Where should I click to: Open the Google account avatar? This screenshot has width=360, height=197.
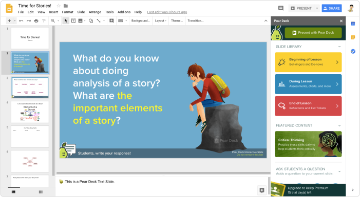pyautogui.click(x=351, y=8)
